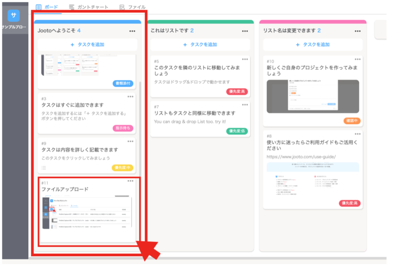Open the guide preview image in task #8

(x=313, y=179)
